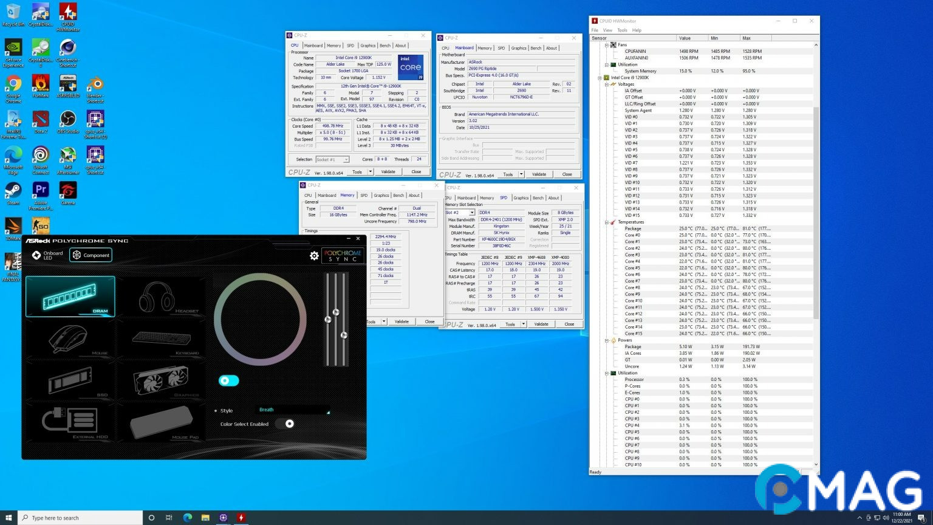Open Polychrome Sync settings gear
Image resolution: width=933 pixels, height=525 pixels.
[x=314, y=256]
